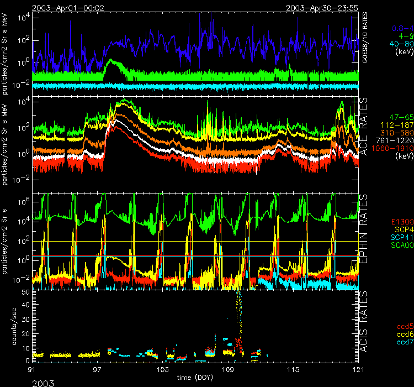
Task: Click the 2003 year label at bottom left
Action: (43, 382)
